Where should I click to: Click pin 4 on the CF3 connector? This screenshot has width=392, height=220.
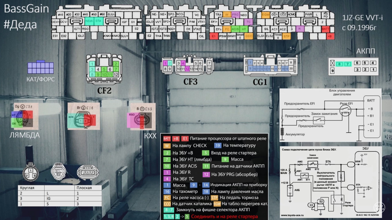183,63
